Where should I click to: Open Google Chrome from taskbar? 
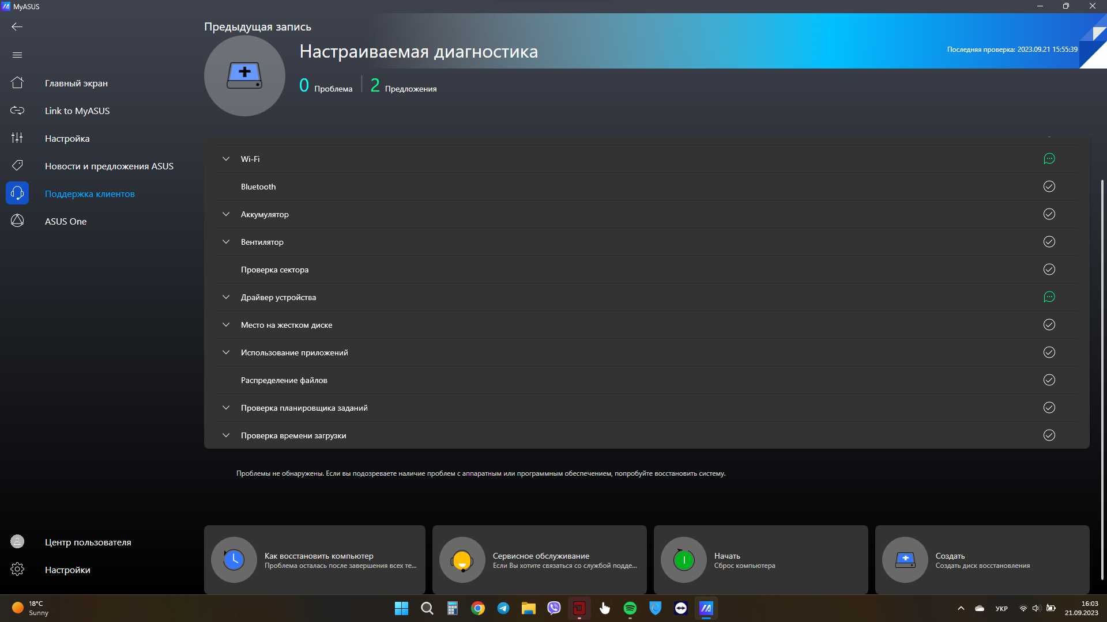tap(478, 608)
